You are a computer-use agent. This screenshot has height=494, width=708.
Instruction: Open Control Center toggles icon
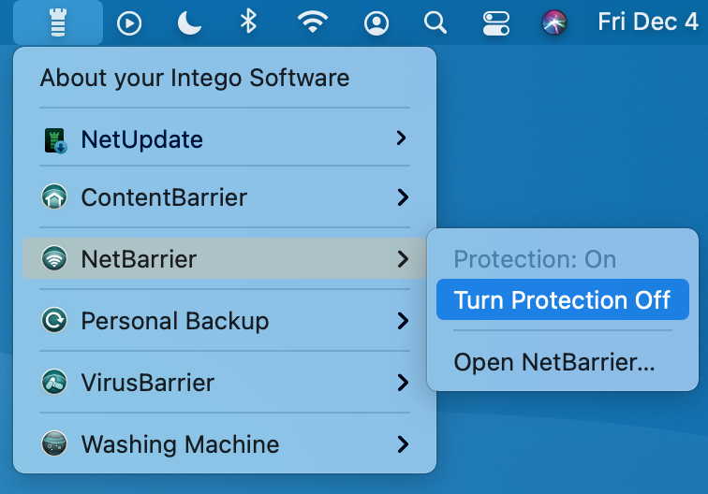pos(495,23)
